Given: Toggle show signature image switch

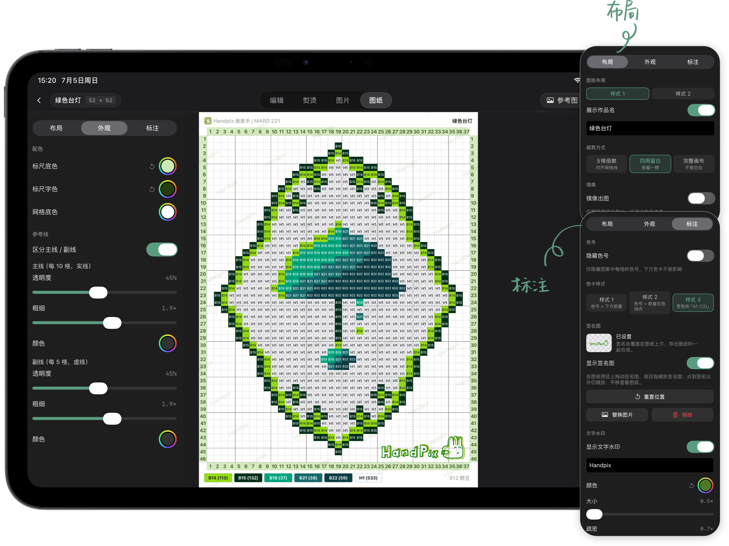Looking at the screenshot, I should pos(700,363).
